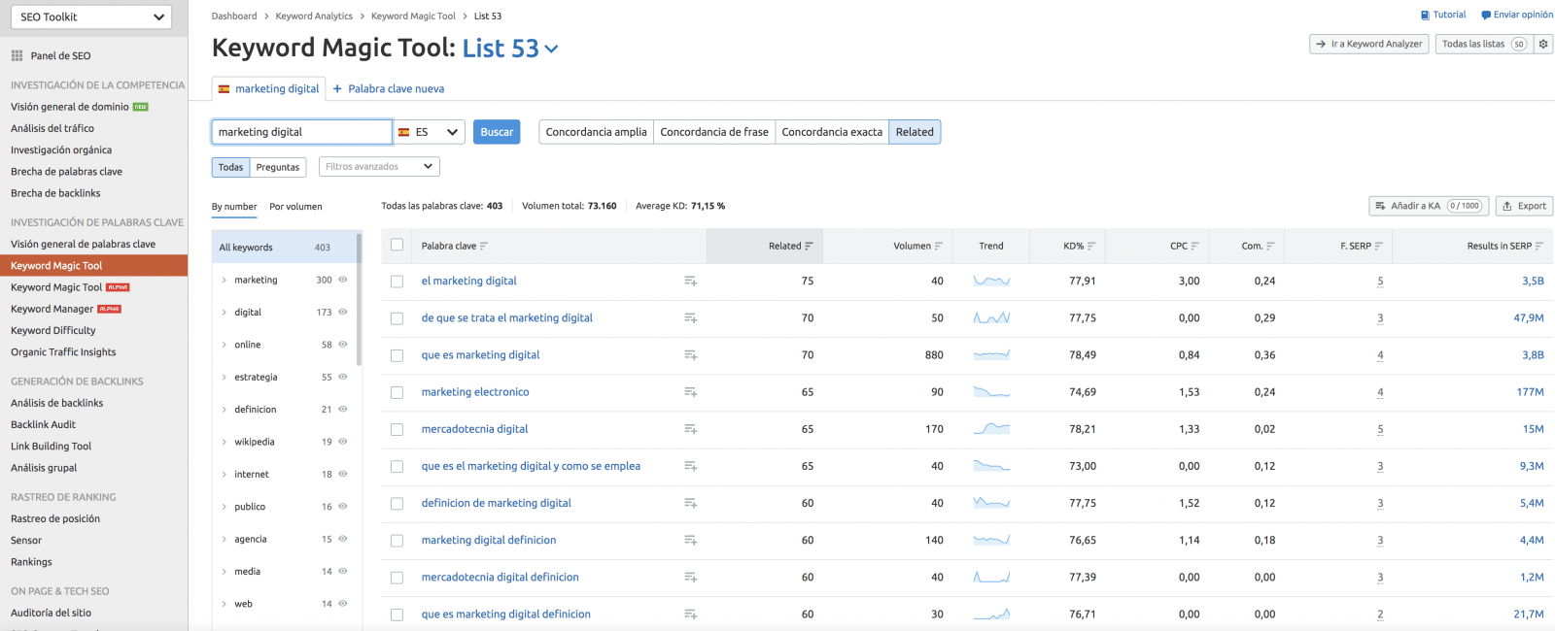This screenshot has height=631, width=1555.
Task: Click the settings gear icon beside Todas las listas
Action: tap(1543, 44)
